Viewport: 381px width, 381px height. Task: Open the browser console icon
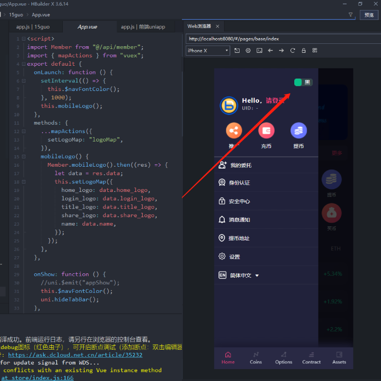coord(259,50)
